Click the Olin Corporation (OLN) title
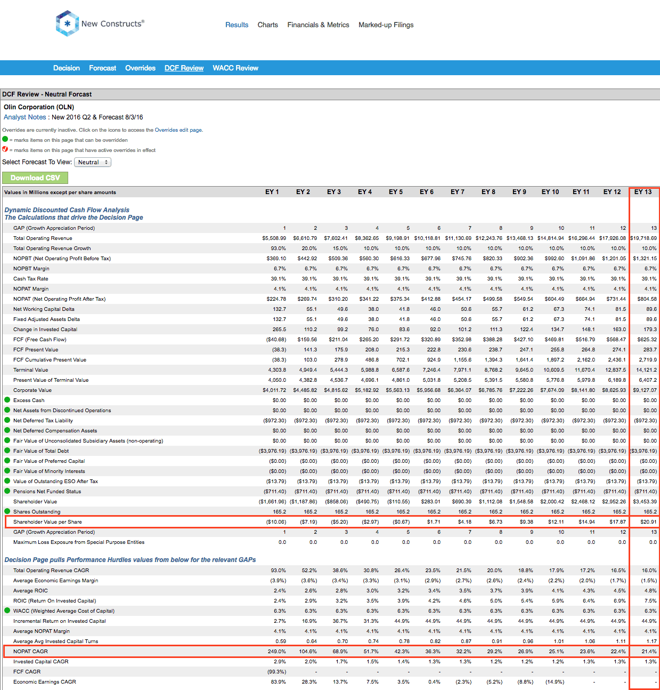 click(x=39, y=107)
